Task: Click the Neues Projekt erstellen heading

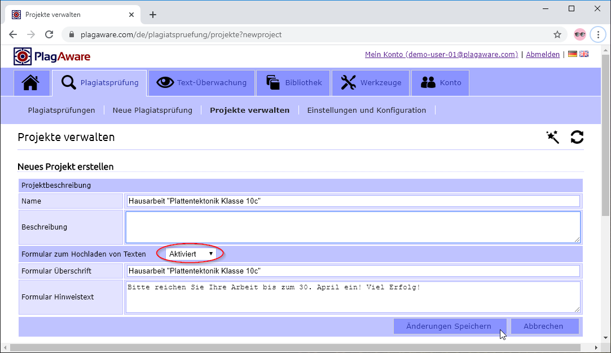Action: pyautogui.click(x=65, y=167)
